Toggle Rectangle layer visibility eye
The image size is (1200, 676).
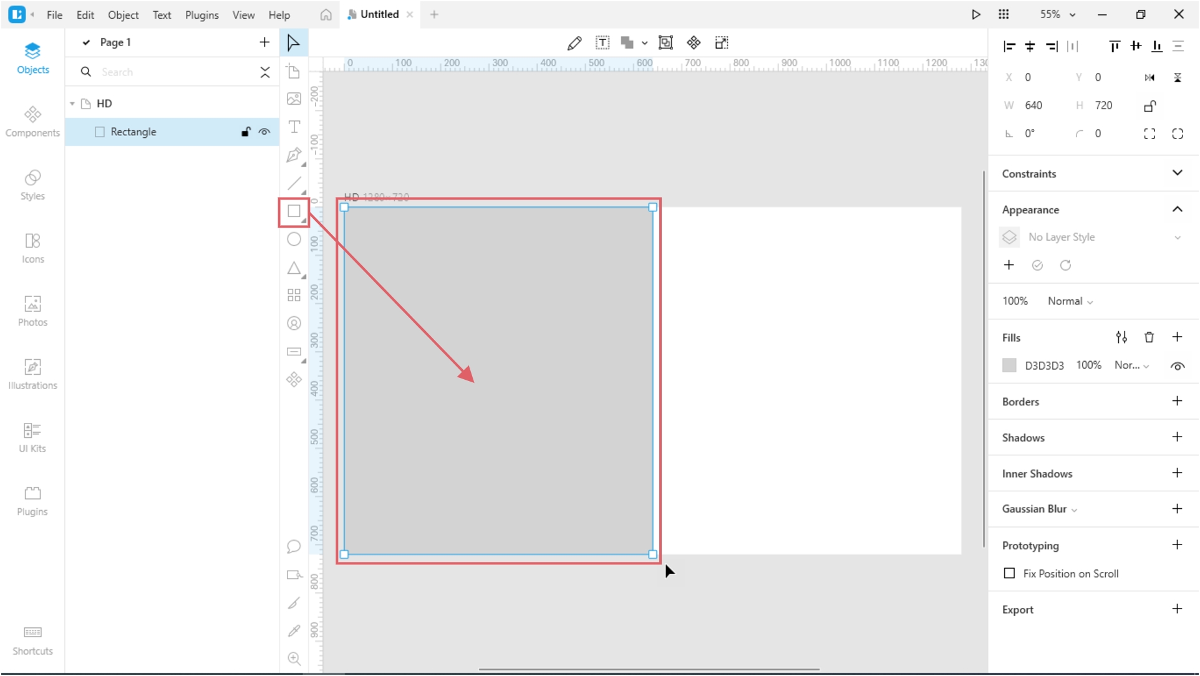264,132
